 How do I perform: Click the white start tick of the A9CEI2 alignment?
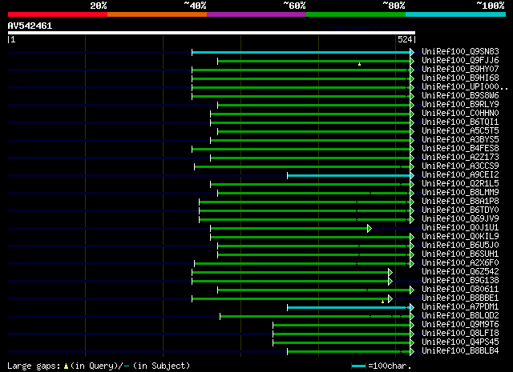click(287, 176)
